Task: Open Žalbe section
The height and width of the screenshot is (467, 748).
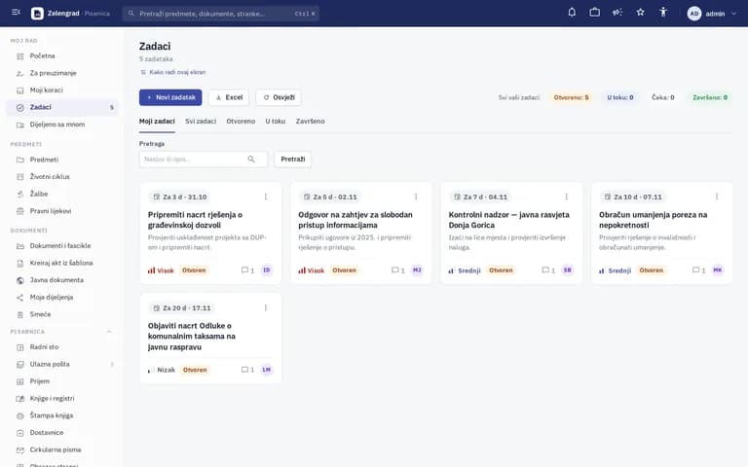Action: (62, 194)
